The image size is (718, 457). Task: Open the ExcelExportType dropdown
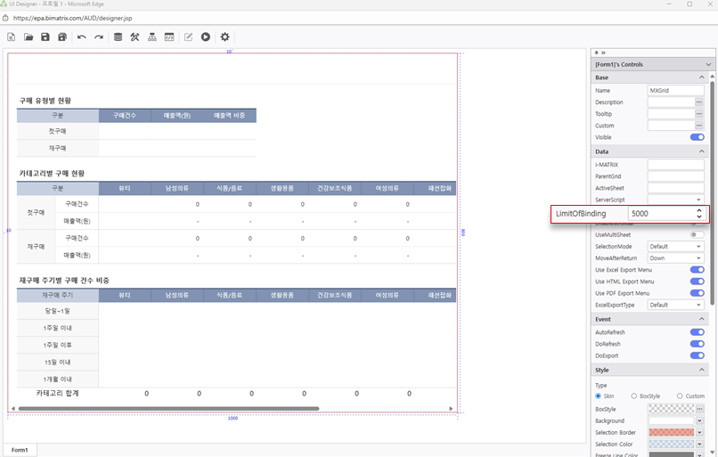675,305
